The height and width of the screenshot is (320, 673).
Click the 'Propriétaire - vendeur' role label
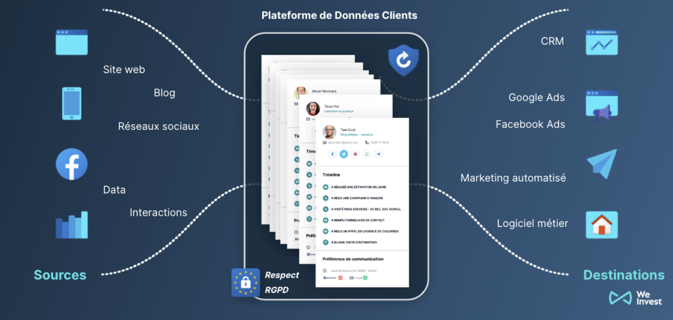[356, 135]
